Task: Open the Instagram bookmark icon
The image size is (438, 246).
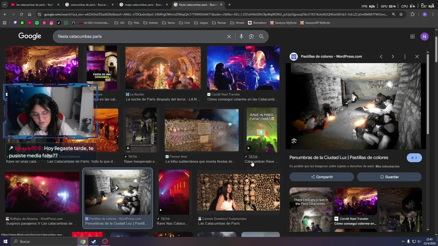Action: click(52, 23)
